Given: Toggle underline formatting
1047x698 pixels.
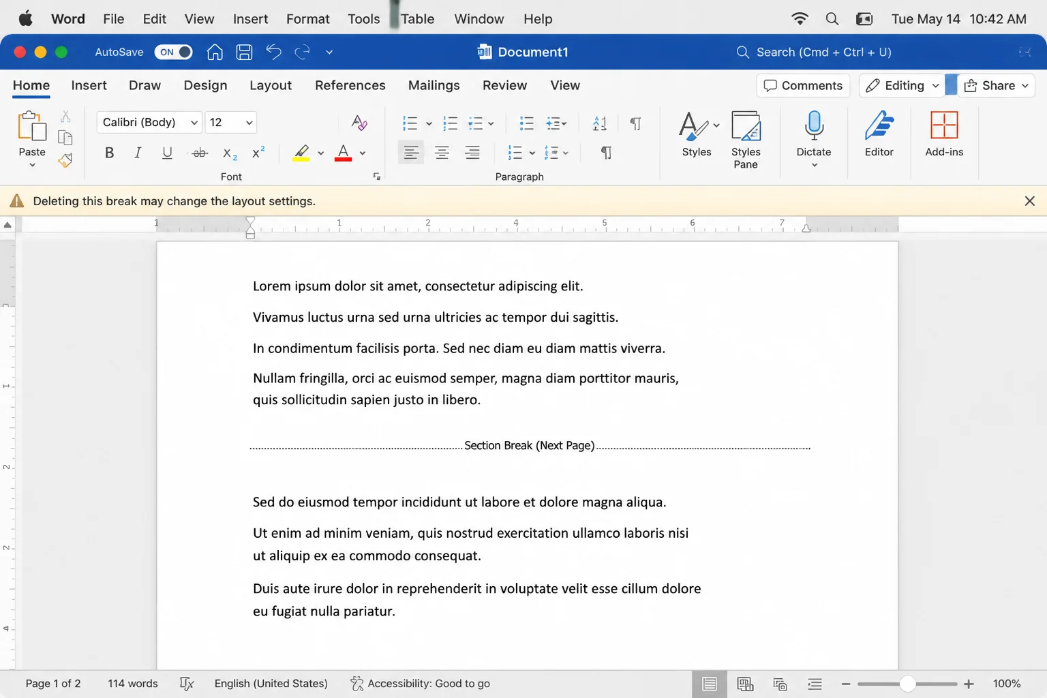Looking at the screenshot, I should pyautogui.click(x=167, y=153).
